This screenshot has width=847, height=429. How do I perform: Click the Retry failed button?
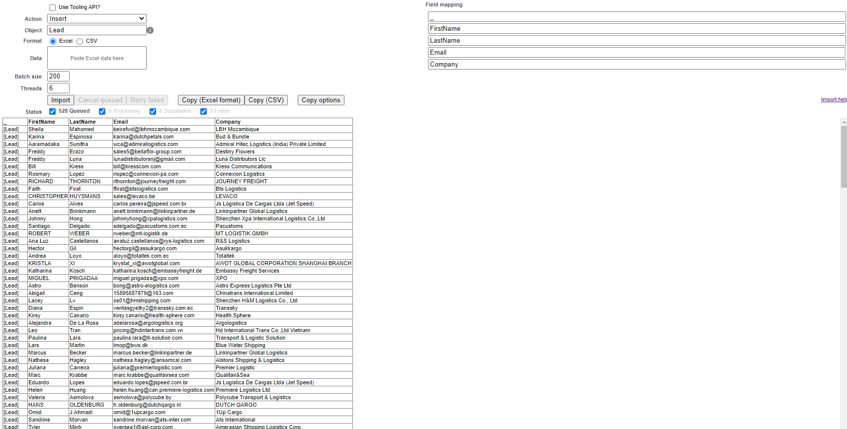pyautogui.click(x=147, y=100)
